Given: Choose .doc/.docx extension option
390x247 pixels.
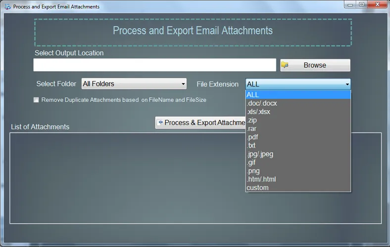Looking at the screenshot, I should click(x=298, y=103).
